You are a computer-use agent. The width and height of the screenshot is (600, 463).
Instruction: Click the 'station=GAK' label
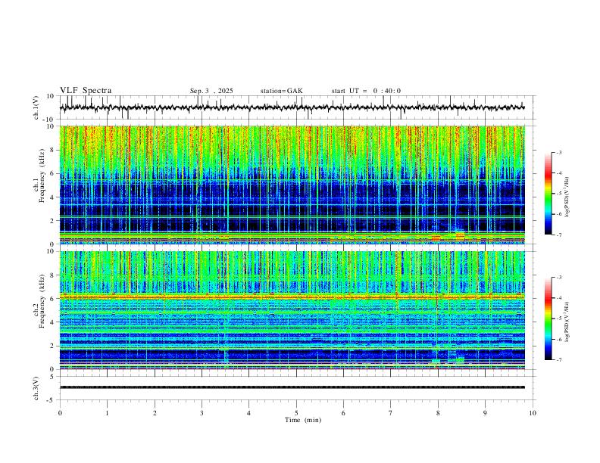(281, 91)
